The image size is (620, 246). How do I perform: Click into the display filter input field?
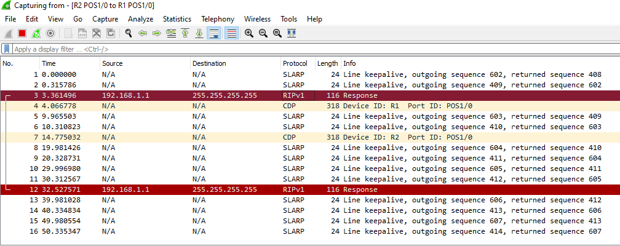(316, 49)
